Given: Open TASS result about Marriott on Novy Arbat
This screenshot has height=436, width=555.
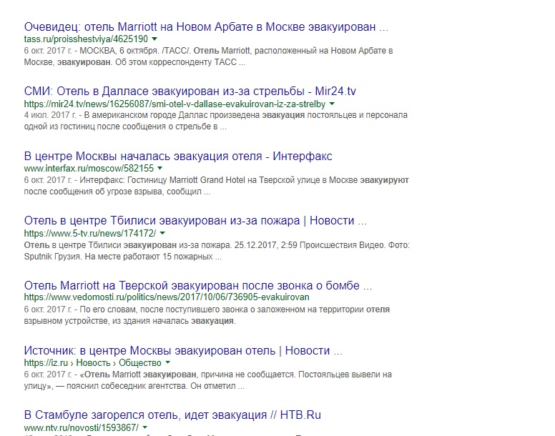Looking at the screenshot, I should (206, 27).
